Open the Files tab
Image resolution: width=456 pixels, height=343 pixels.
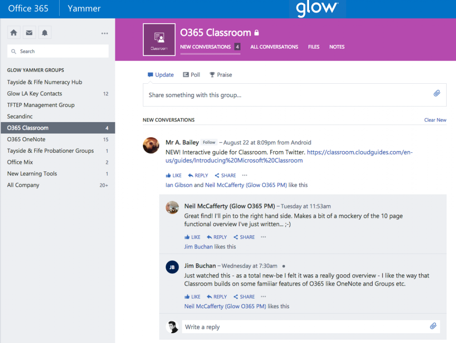314,47
